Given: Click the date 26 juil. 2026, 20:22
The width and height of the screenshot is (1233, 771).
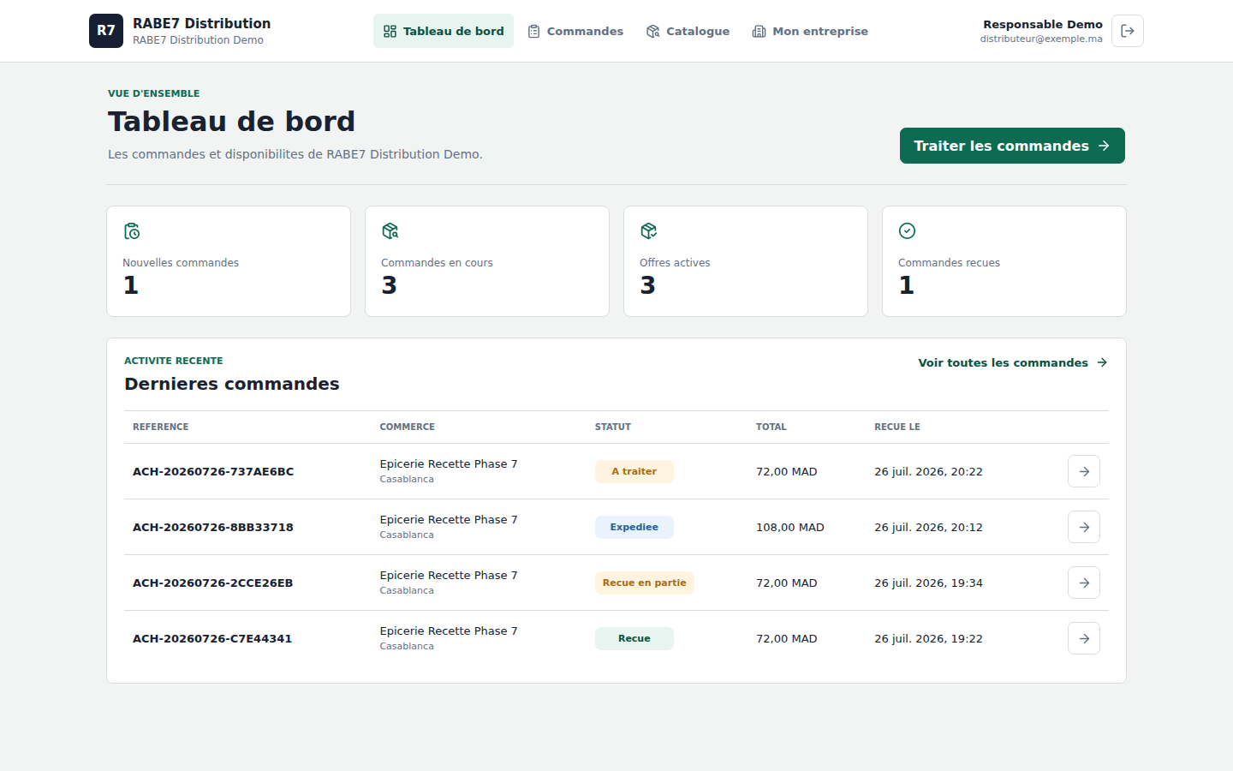Looking at the screenshot, I should point(929,471).
